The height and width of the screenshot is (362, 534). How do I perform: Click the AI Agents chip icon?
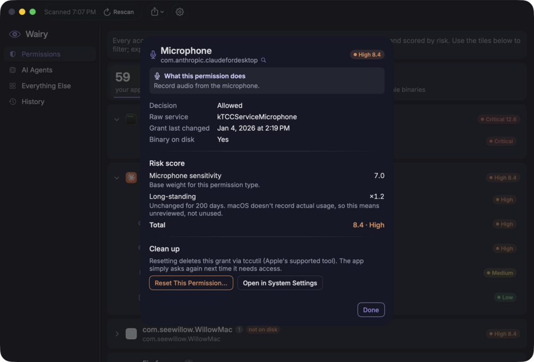pos(13,70)
